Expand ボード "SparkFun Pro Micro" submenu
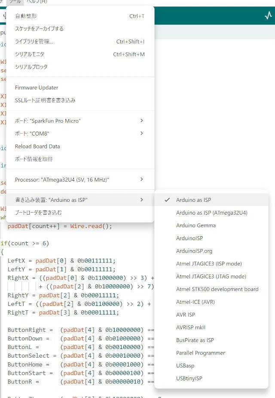 coord(80,121)
